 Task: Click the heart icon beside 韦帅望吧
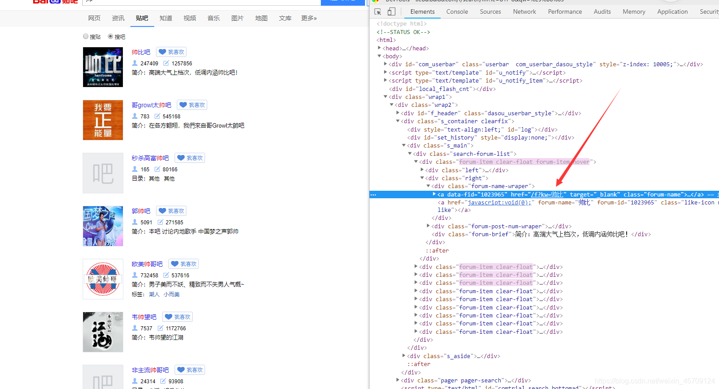[168, 317]
